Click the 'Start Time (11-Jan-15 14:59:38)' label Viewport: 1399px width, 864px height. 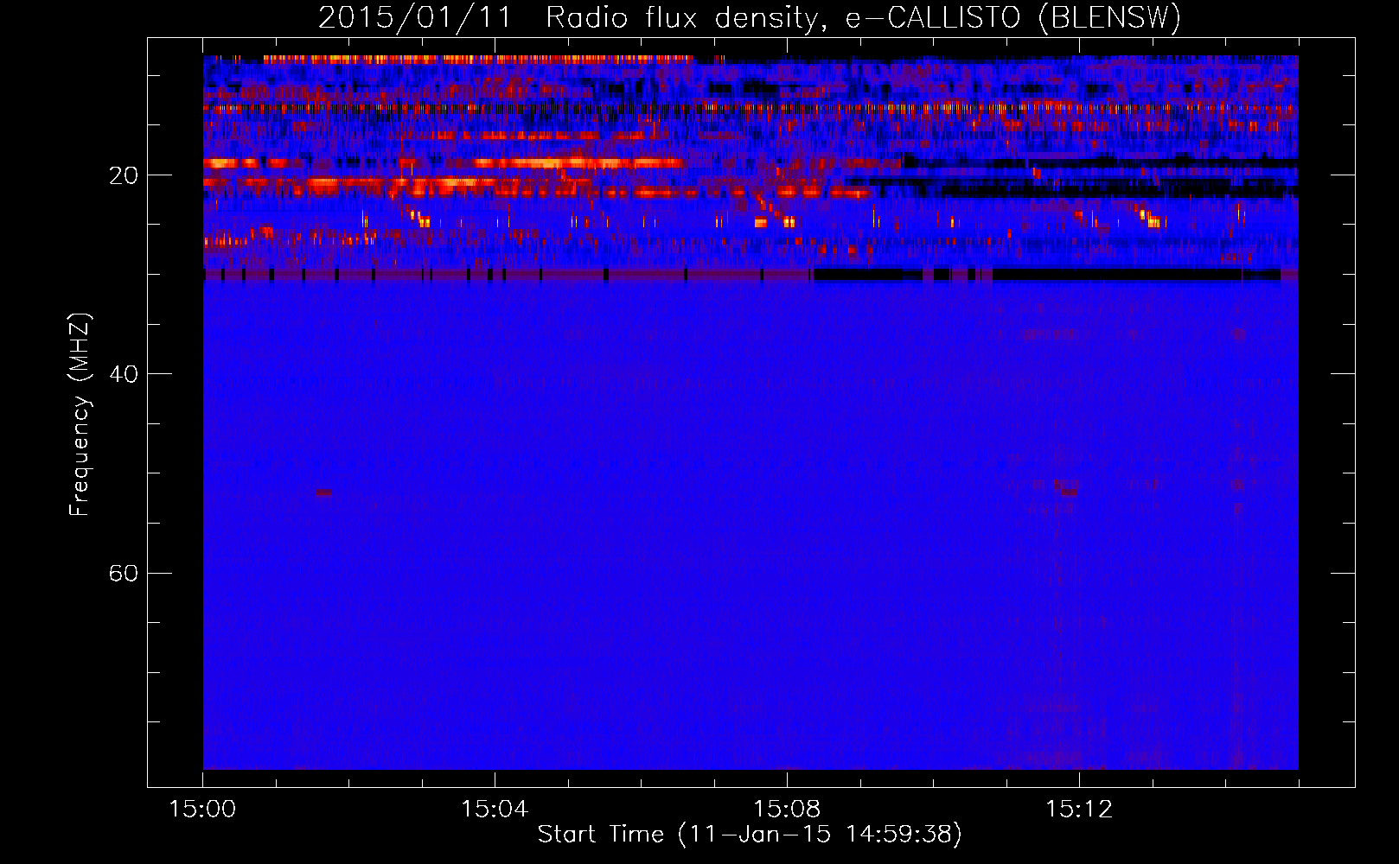(750, 835)
